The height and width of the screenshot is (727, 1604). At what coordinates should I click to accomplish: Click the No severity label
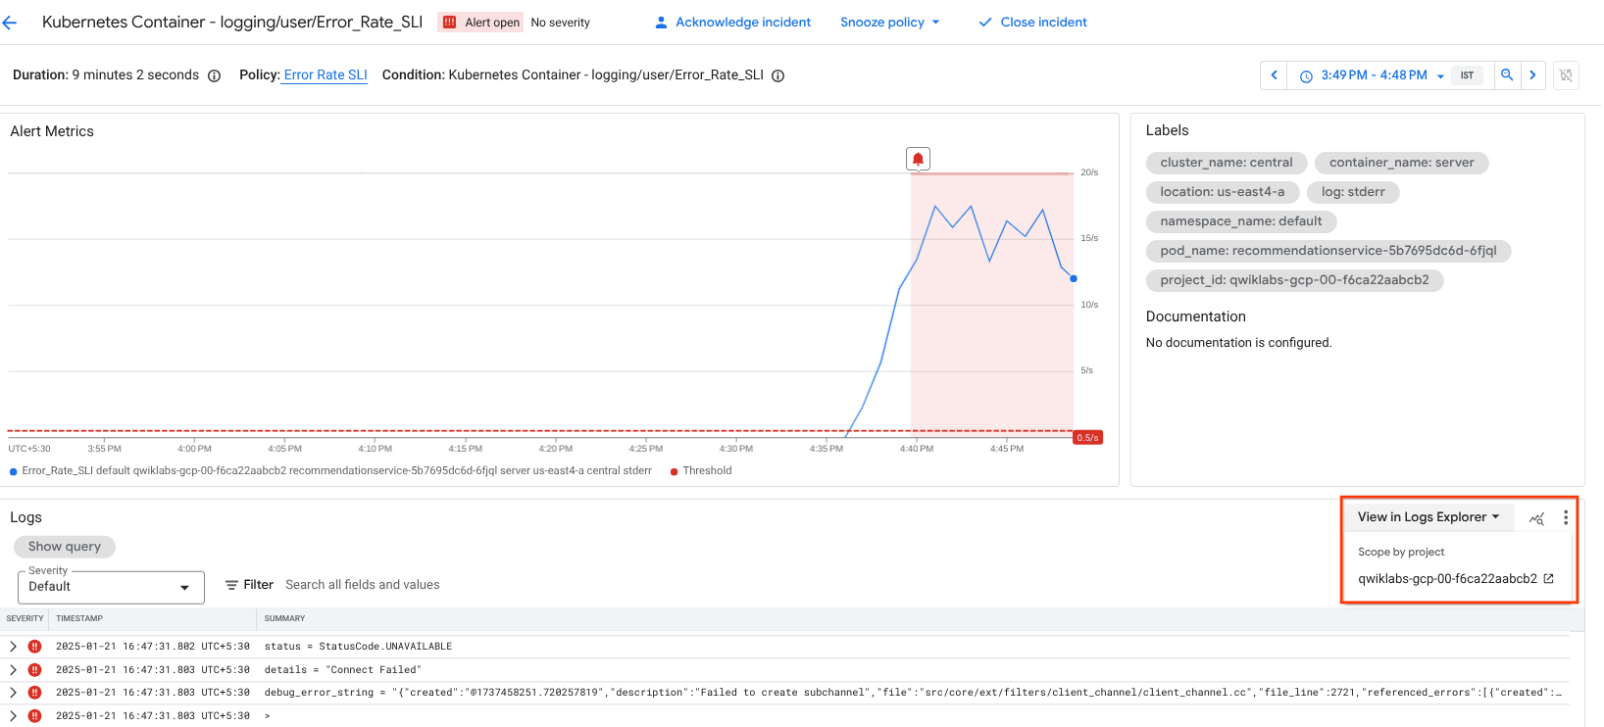tap(561, 23)
